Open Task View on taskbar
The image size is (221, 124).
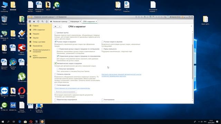coord(14,122)
